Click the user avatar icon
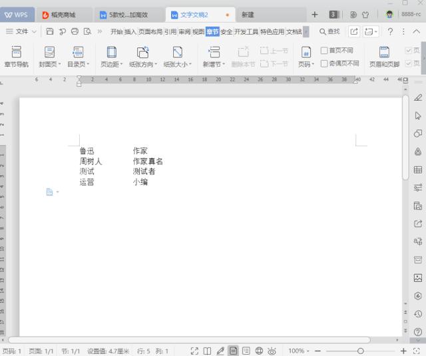This screenshot has width=426, height=356. 389,15
